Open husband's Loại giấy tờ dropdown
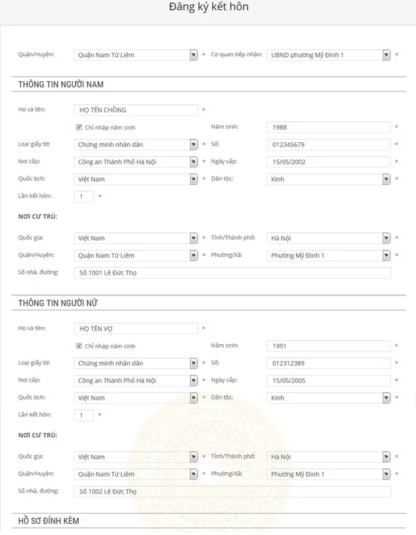 point(136,144)
